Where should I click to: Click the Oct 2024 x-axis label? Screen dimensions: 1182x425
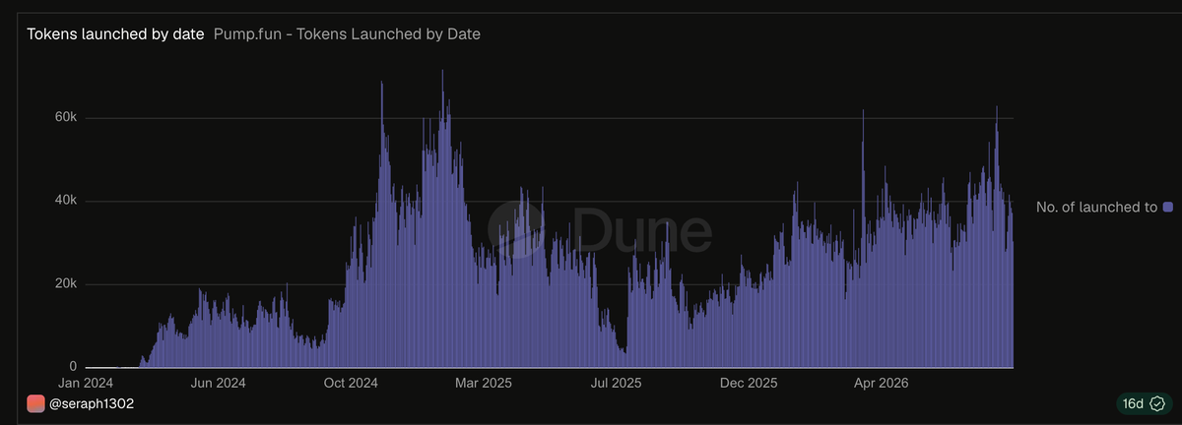[x=351, y=383]
